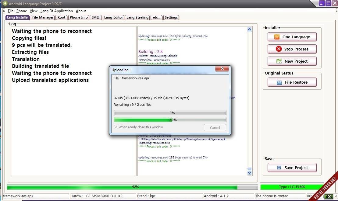Click the log scroll up arrow
The image size is (338, 201).
tap(249, 29)
